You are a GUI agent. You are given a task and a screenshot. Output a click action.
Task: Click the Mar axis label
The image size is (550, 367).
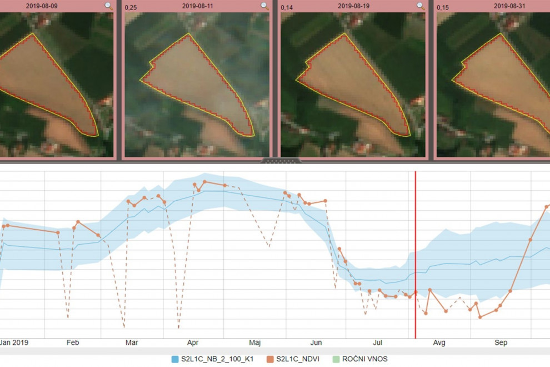(x=132, y=343)
